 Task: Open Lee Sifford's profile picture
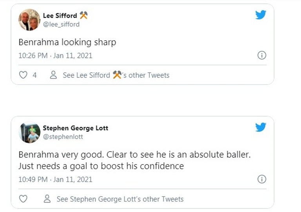tap(29, 20)
